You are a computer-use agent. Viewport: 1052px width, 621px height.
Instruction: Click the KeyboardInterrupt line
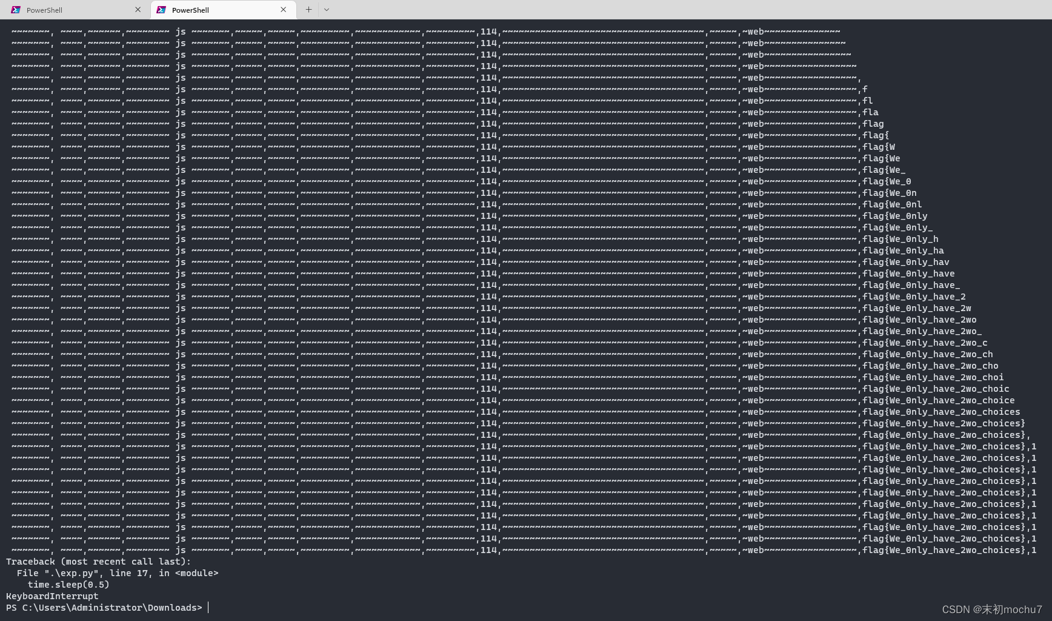pyautogui.click(x=52, y=596)
